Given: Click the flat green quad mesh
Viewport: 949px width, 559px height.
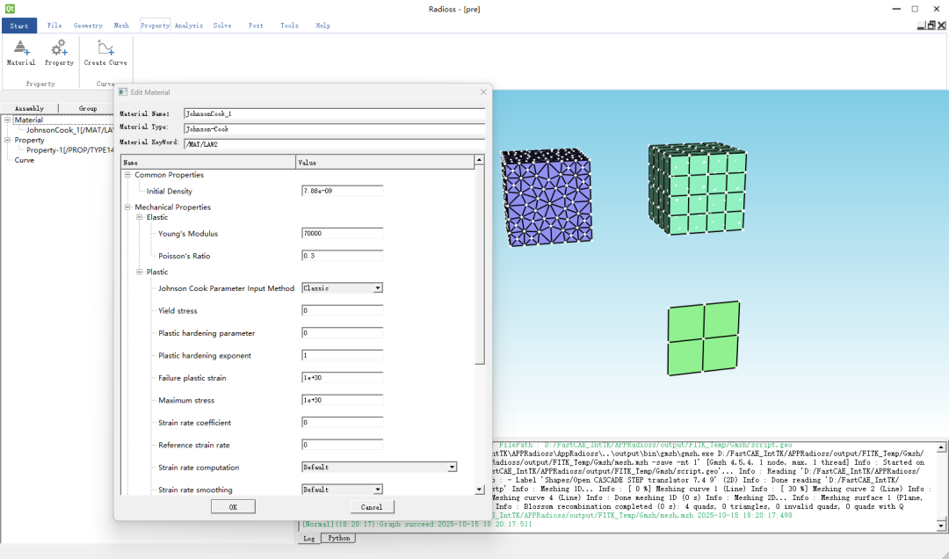Looking at the screenshot, I should click(703, 338).
